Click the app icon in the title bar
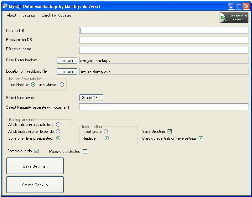The image size is (252, 197). (x=5, y=6)
